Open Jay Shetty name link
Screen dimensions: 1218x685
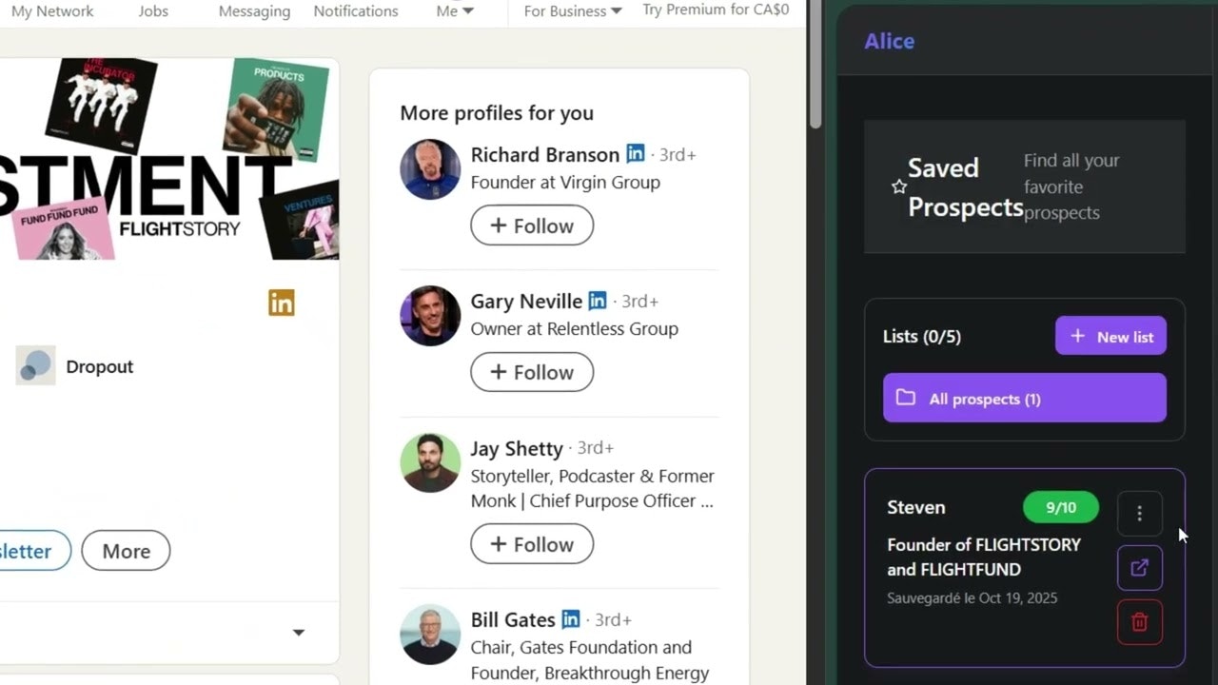[x=517, y=448]
